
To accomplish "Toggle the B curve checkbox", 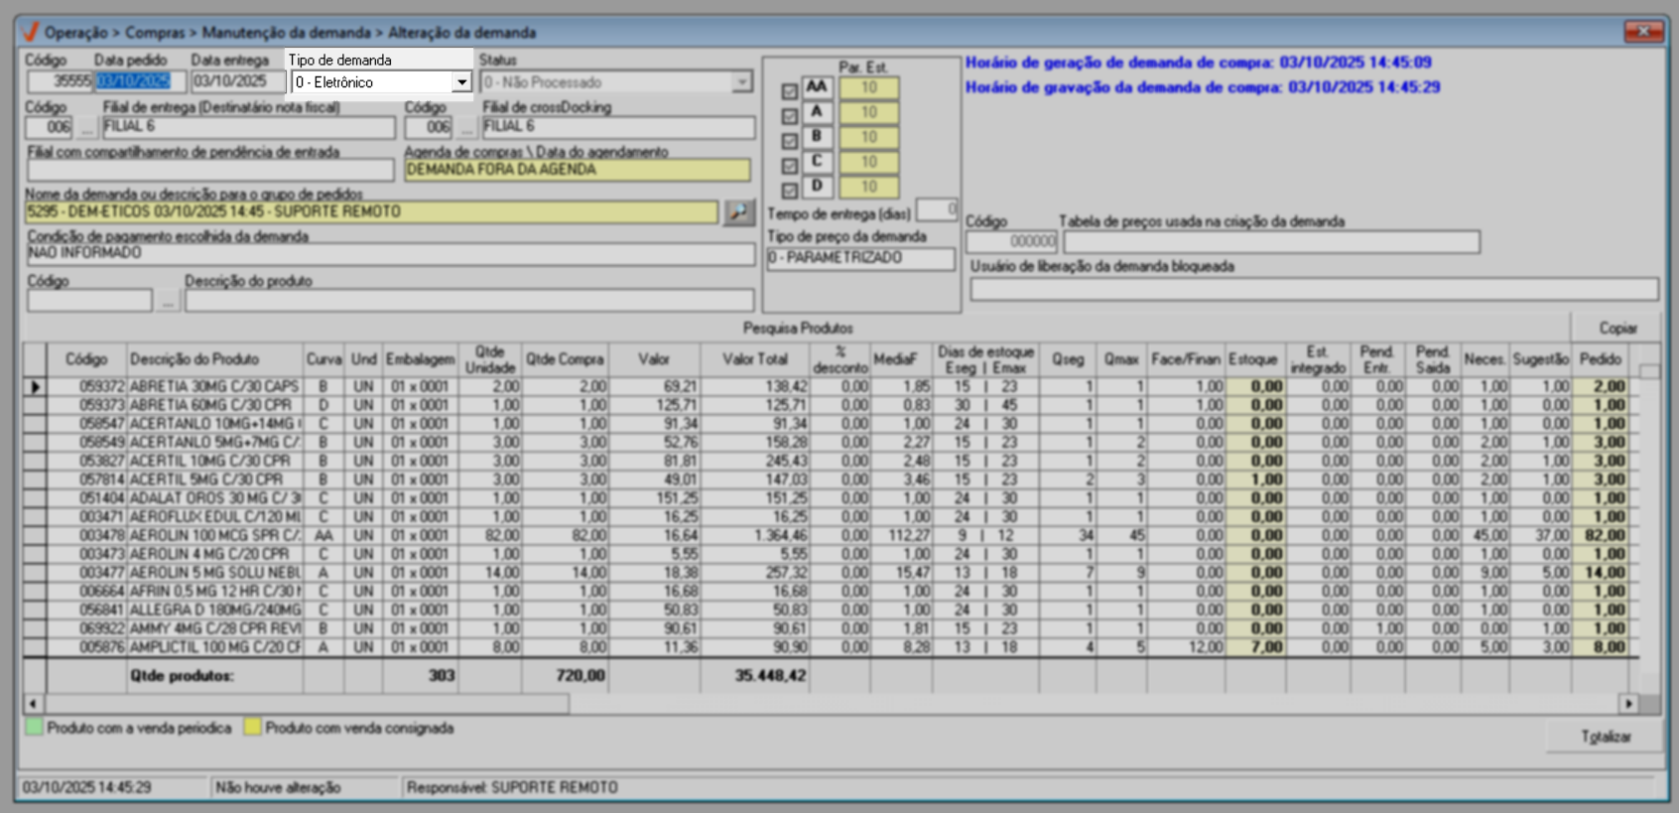I will point(789,141).
